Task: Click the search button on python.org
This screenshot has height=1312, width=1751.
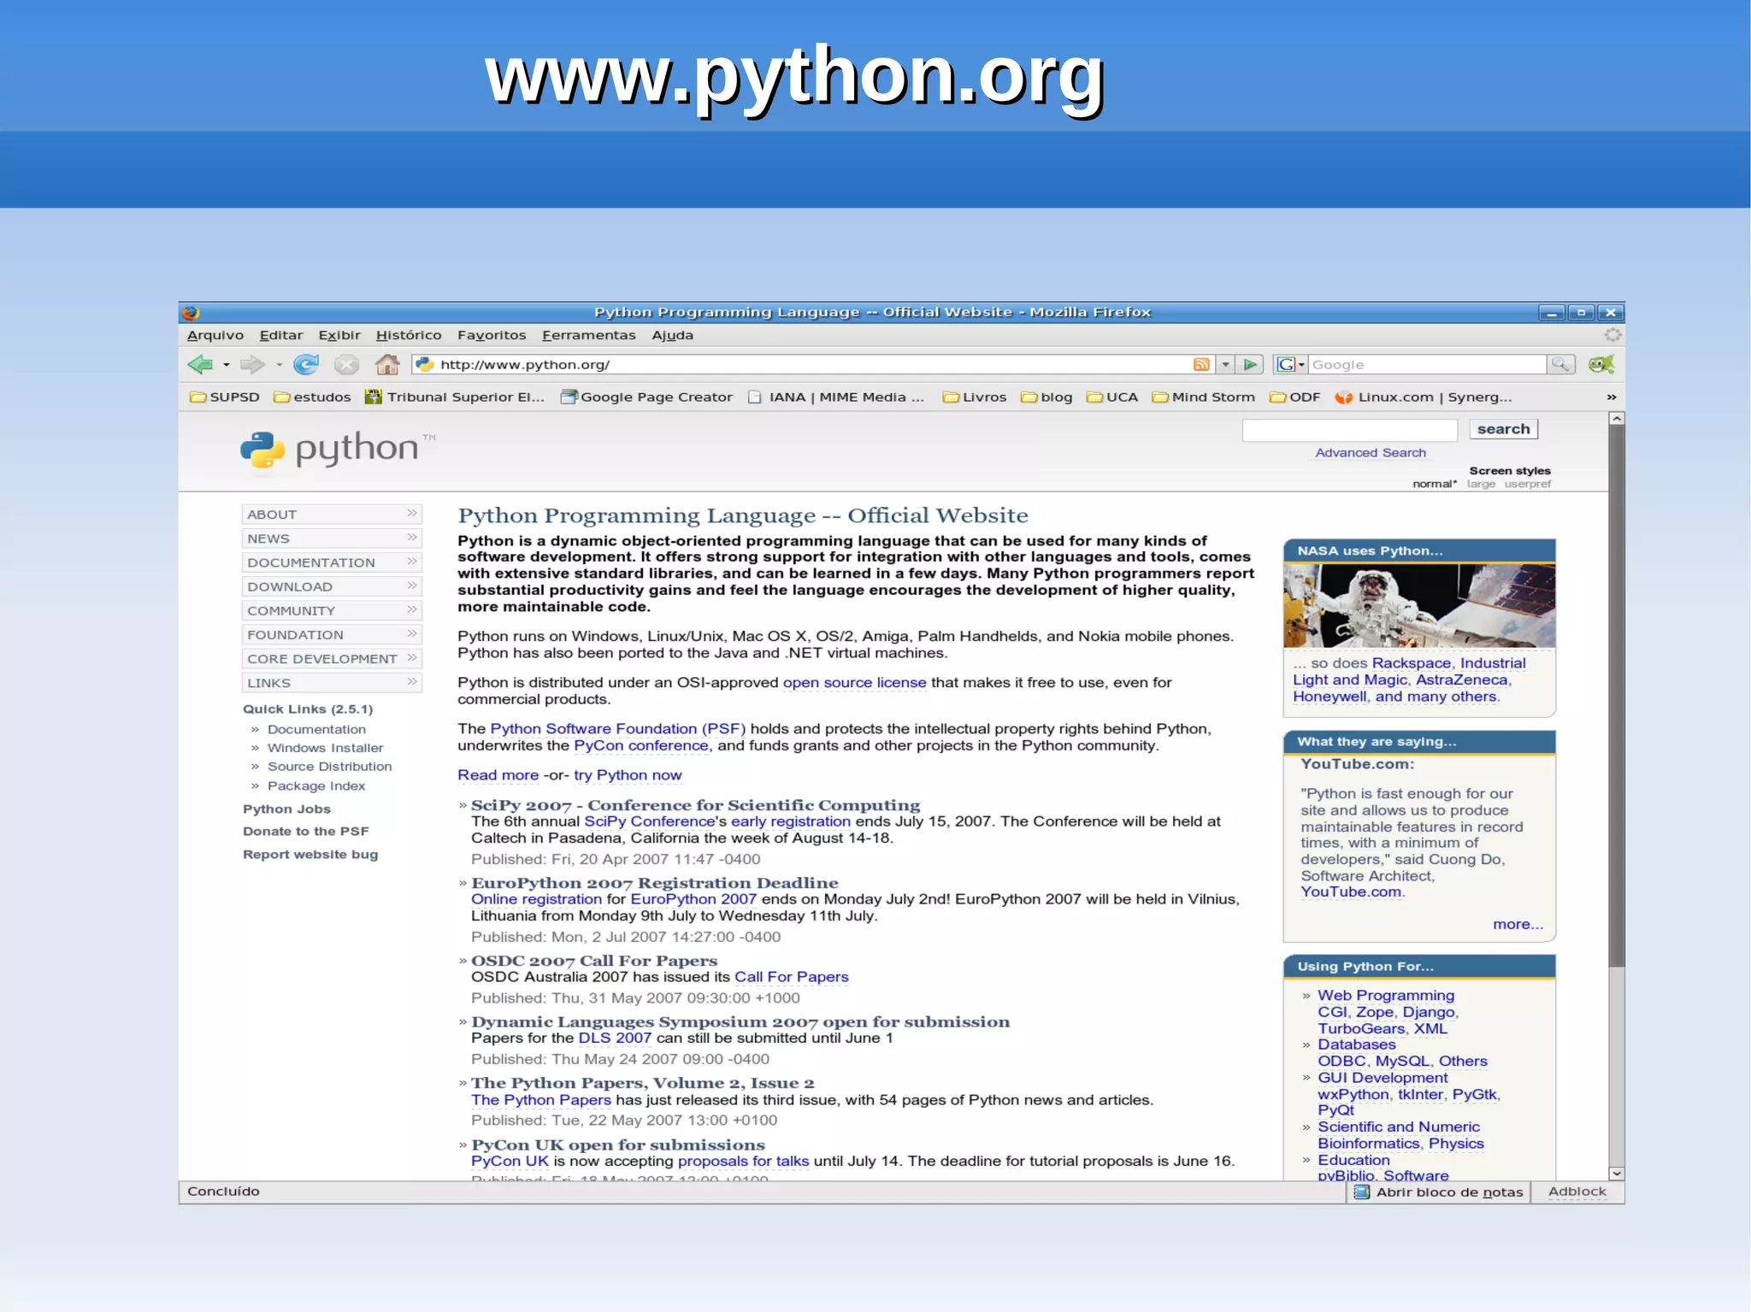Action: point(1504,429)
